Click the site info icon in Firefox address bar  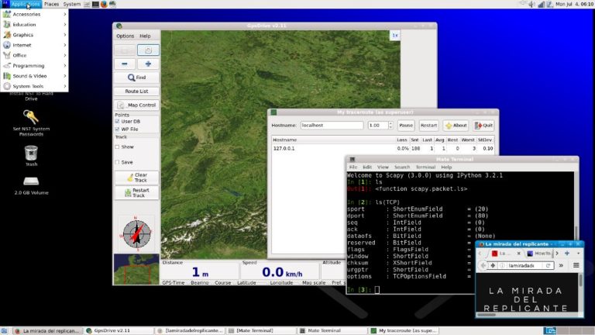(x=502, y=265)
